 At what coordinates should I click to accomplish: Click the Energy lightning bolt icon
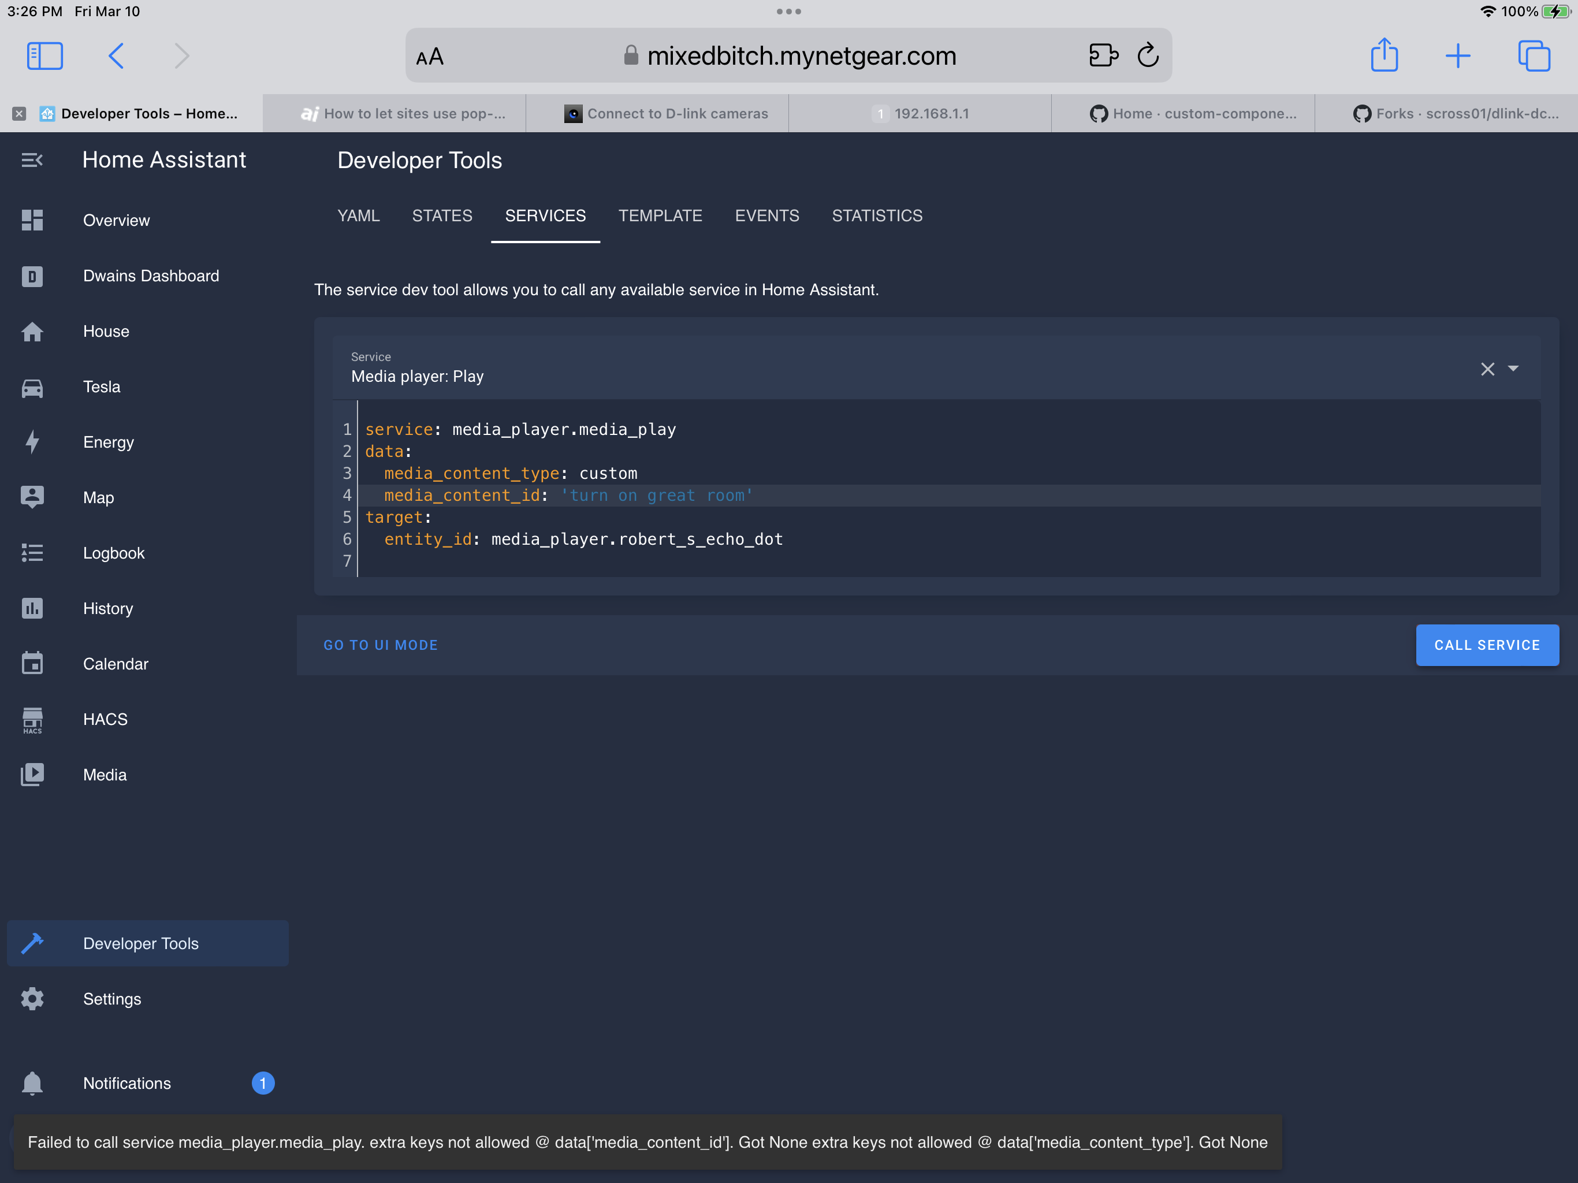coord(32,442)
